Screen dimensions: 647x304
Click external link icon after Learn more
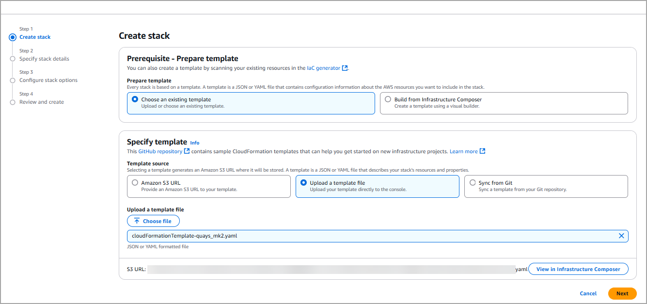[482, 151]
